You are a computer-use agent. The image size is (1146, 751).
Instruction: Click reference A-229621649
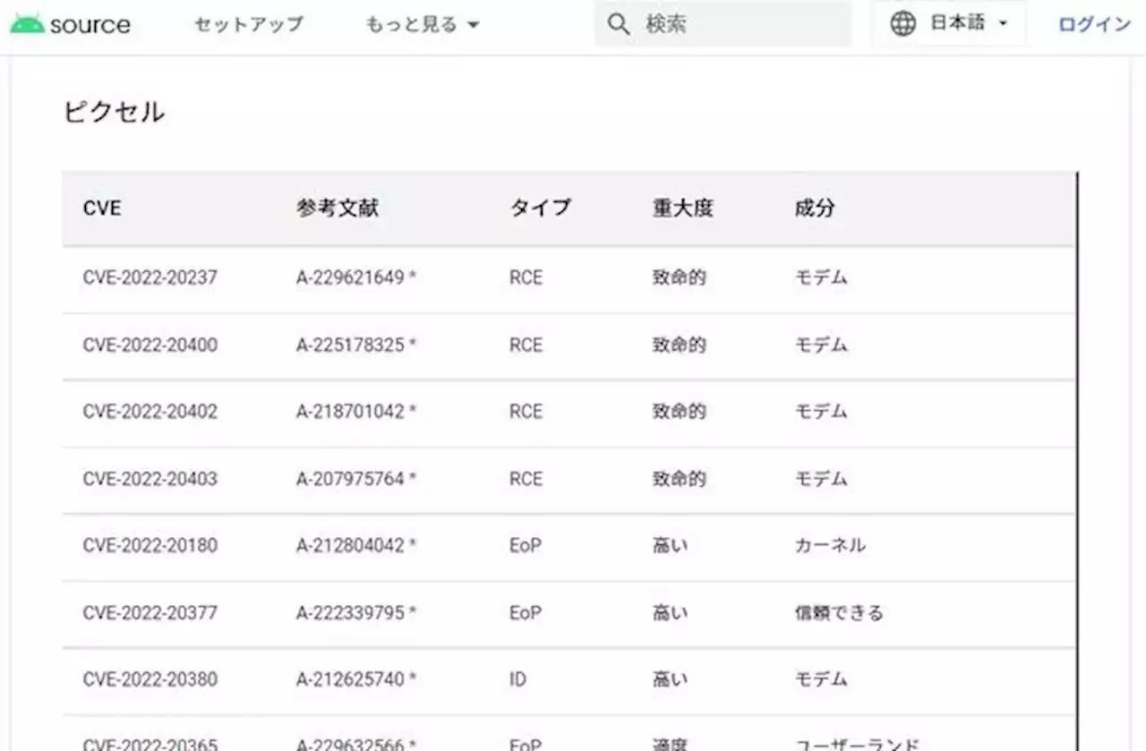coord(351,277)
